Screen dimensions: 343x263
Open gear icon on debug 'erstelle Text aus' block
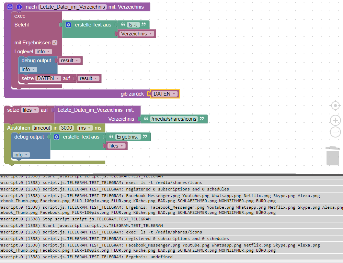56,137
